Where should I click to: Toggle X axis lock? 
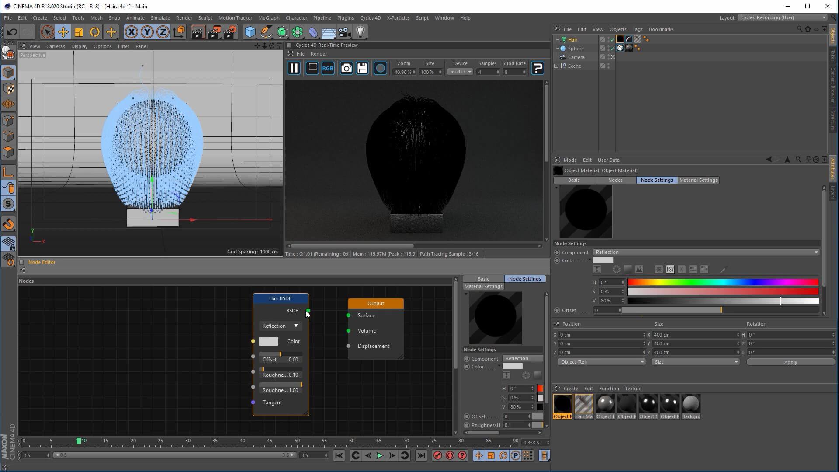(x=131, y=32)
